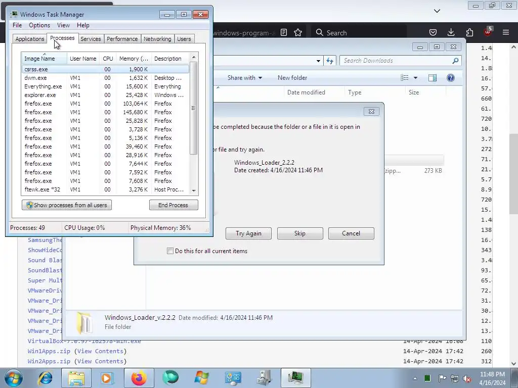The width and height of the screenshot is (518, 388).
Task: Click the Explorer change view icon
Action: pyautogui.click(x=404, y=78)
